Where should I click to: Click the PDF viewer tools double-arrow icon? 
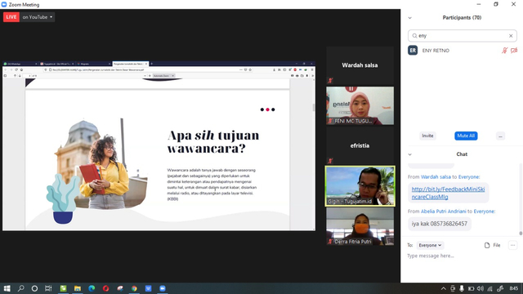312,76
